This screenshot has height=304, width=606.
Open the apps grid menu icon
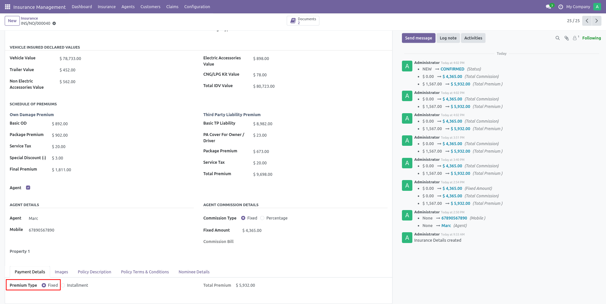pos(7,7)
